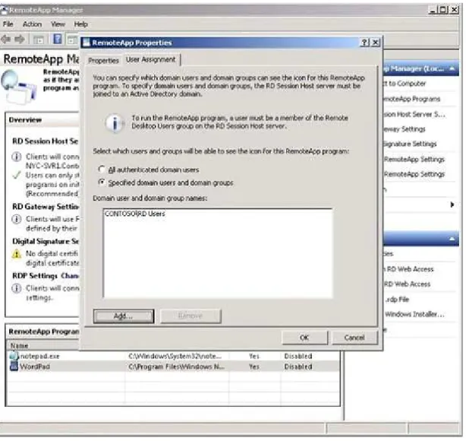Click notepad.exe's Disabled cell

pyautogui.click(x=298, y=356)
